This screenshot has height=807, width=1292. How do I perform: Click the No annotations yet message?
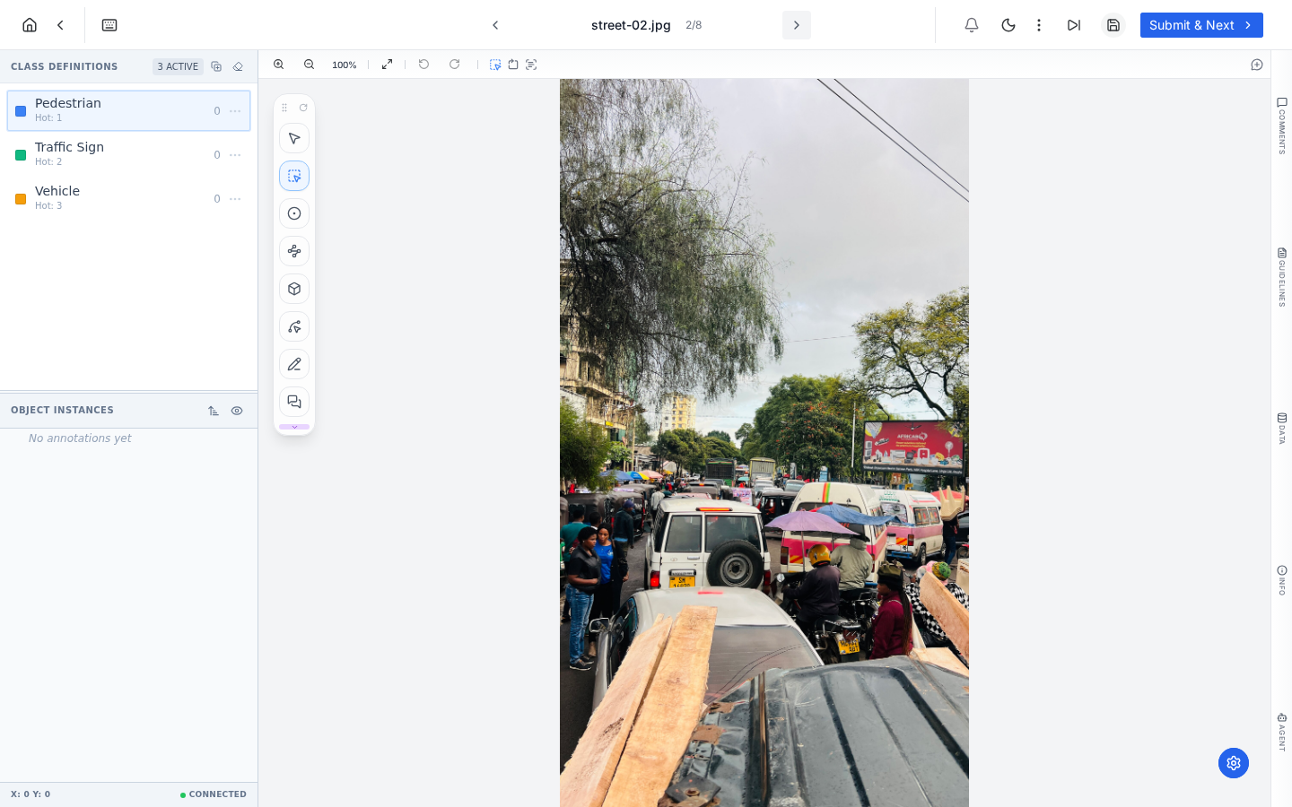tap(80, 438)
